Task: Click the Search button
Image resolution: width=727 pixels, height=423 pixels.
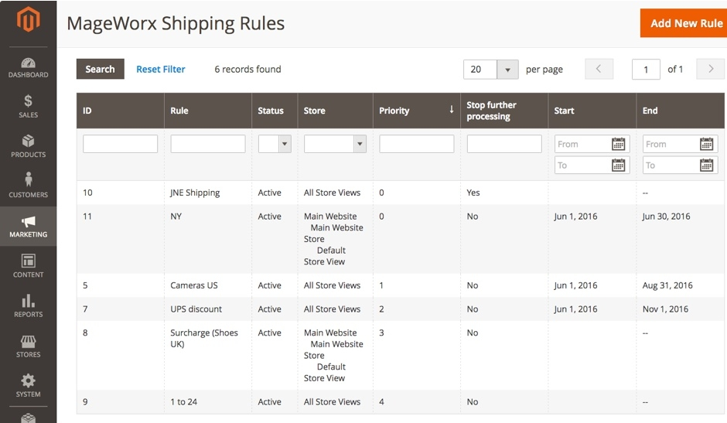Action: point(100,69)
